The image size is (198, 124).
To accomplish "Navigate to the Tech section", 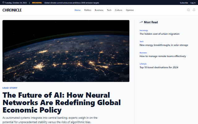I will [x=109, y=10].
